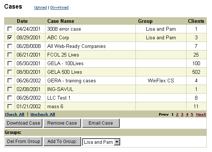
Task: Click the Email Case button
Action: click(101, 123)
